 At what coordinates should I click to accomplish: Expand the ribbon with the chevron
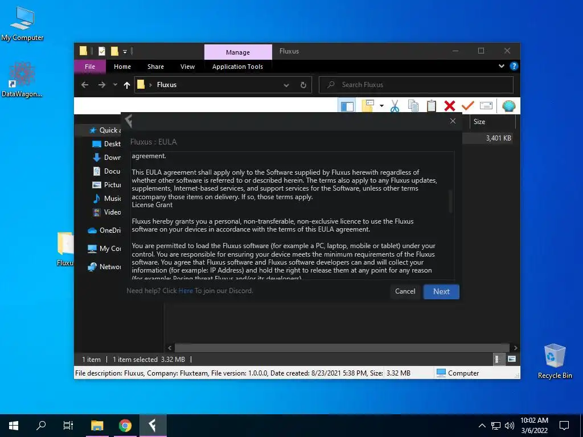(x=501, y=66)
